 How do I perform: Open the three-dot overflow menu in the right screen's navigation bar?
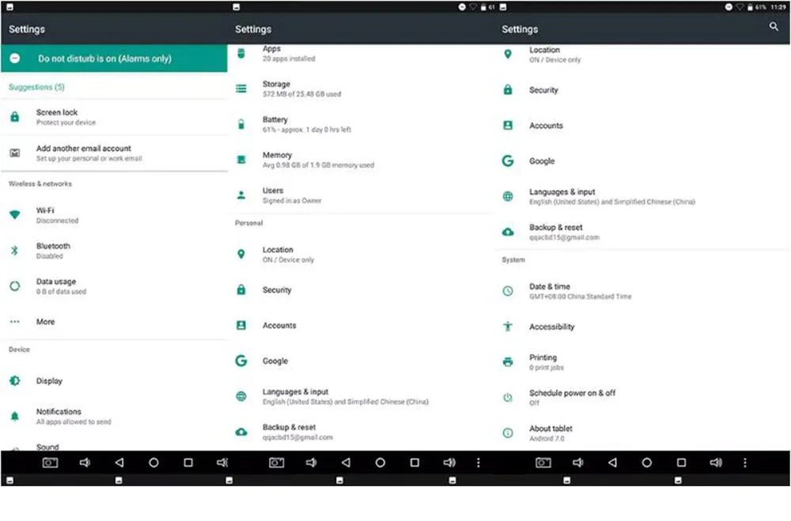pos(745,462)
